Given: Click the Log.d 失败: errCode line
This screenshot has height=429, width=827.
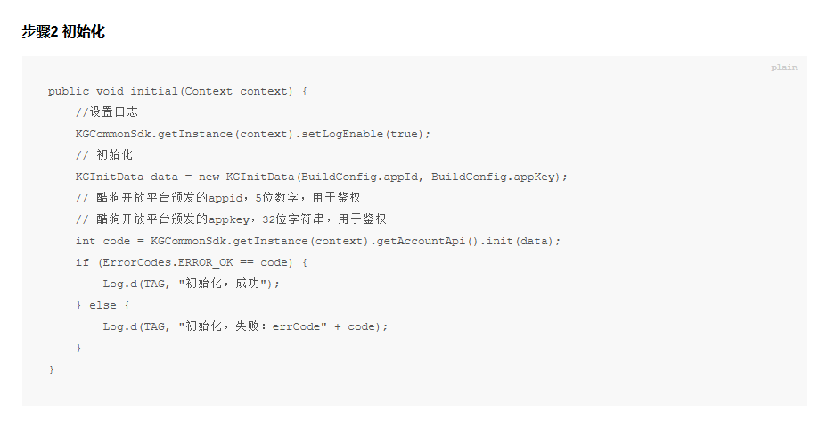Looking at the screenshot, I should tap(245, 326).
